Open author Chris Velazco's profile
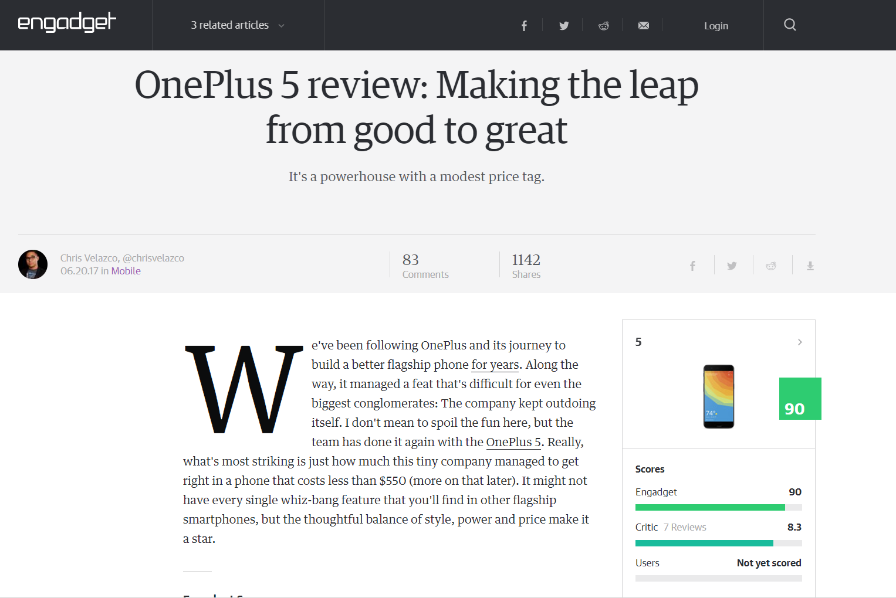The height and width of the screenshot is (598, 896). [x=90, y=258]
